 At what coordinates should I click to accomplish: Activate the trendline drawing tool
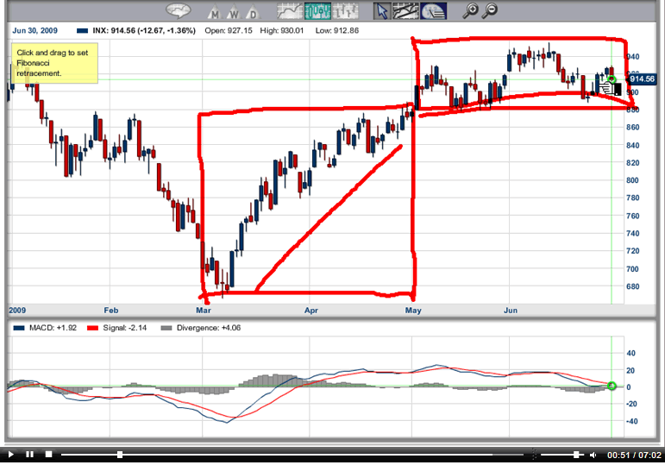point(406,11)
